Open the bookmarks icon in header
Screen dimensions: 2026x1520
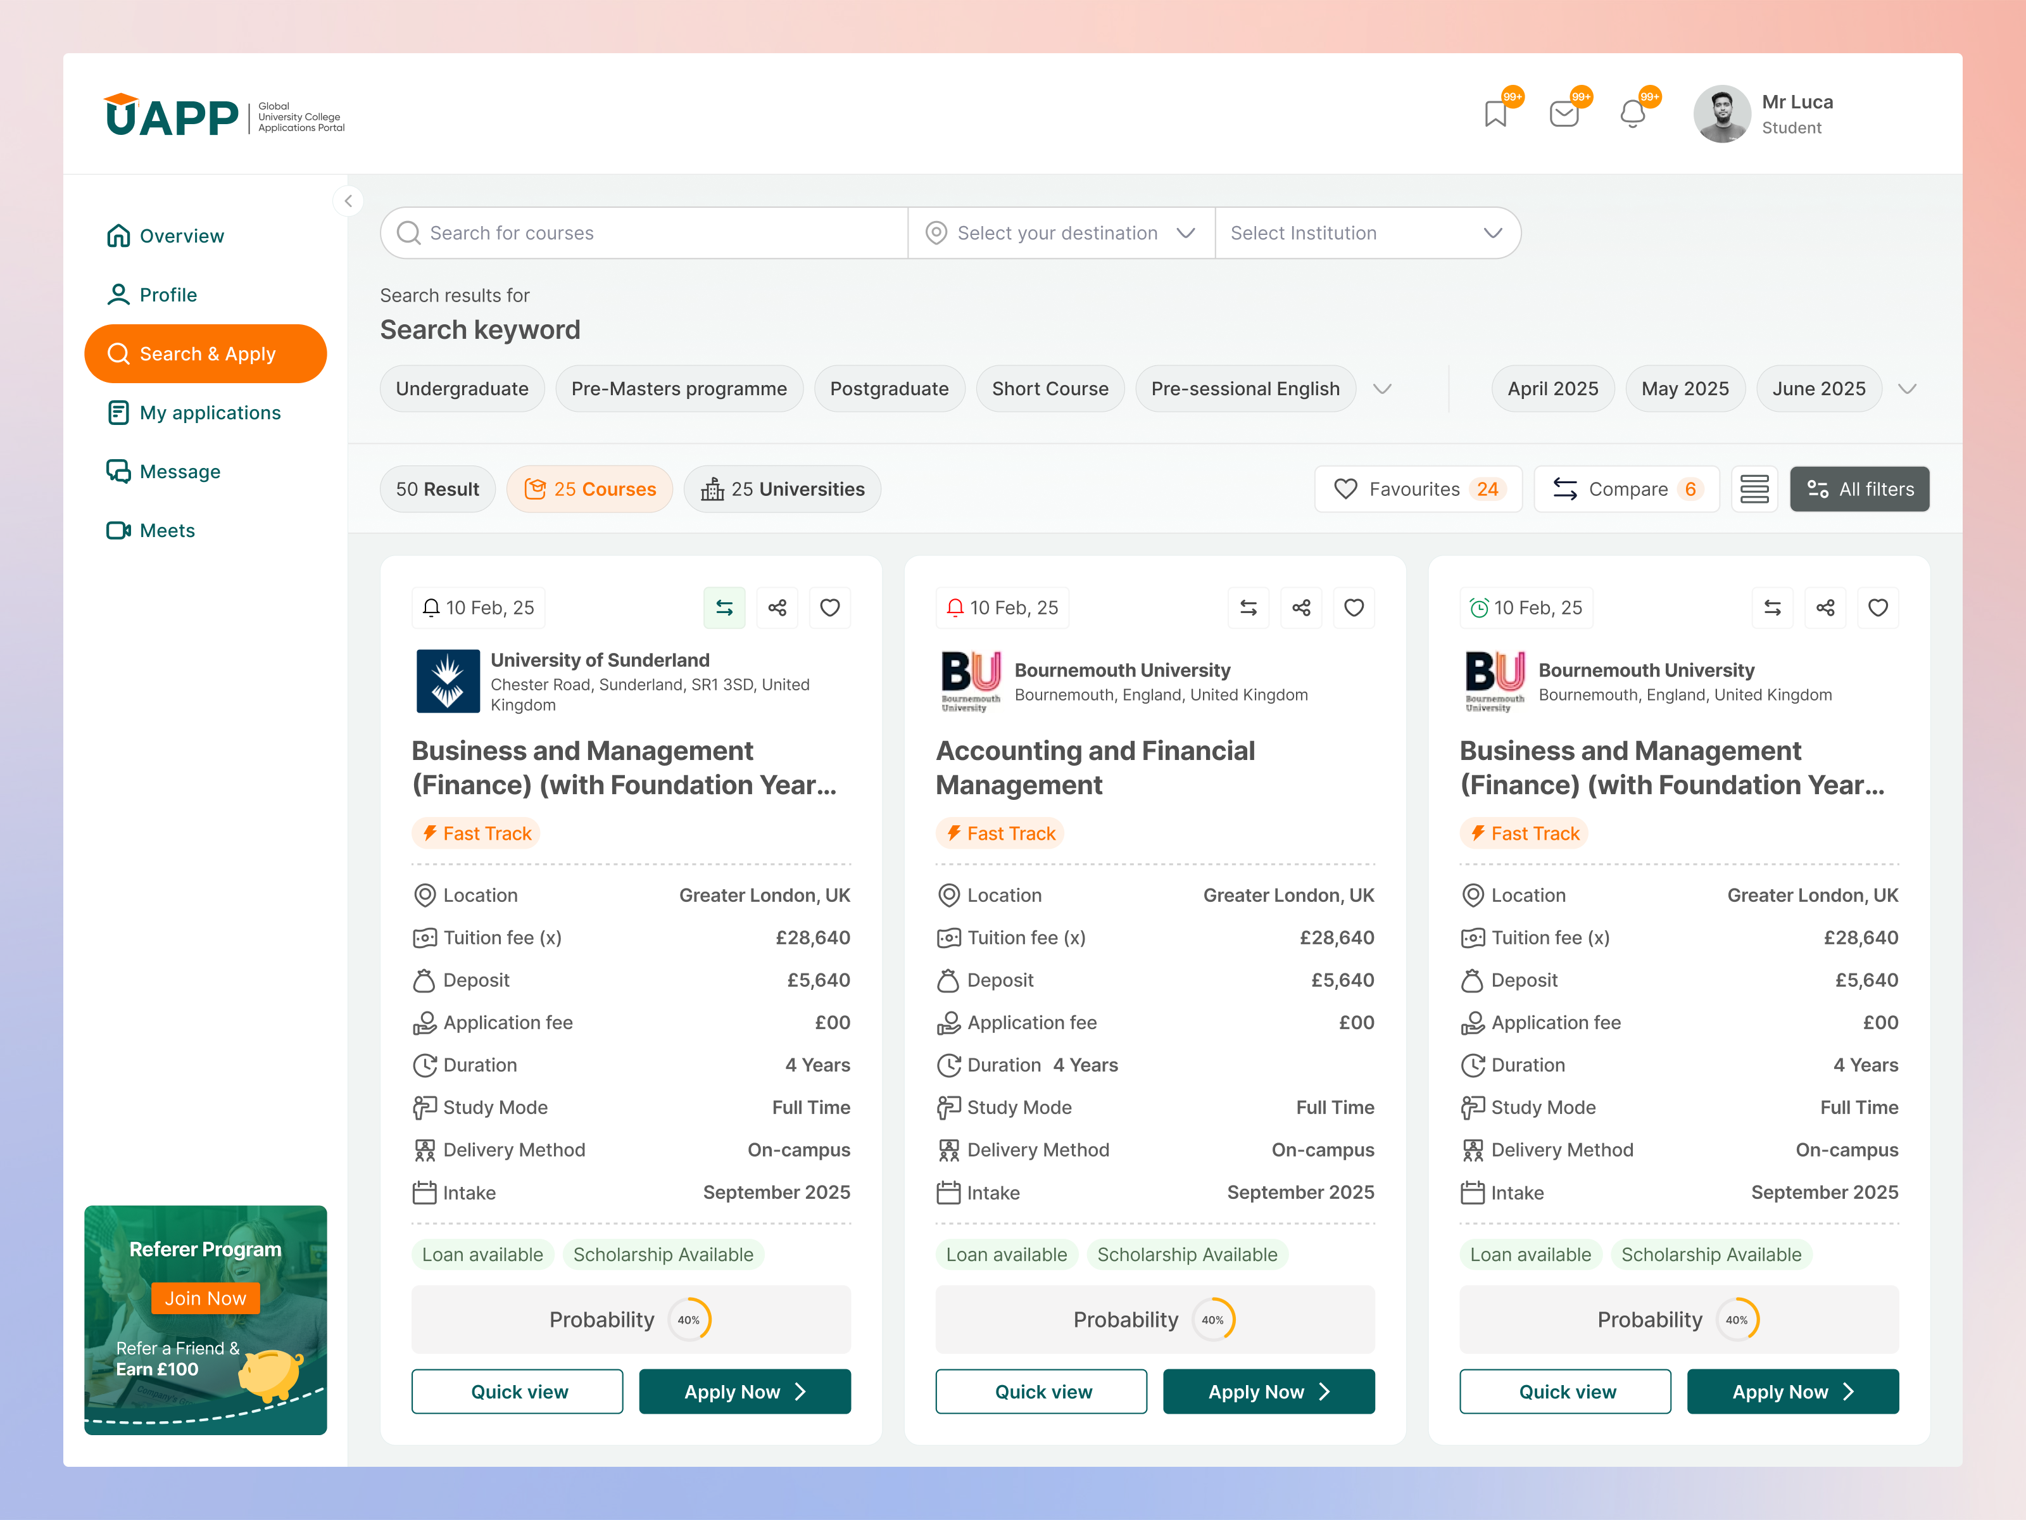(1495, 113)
